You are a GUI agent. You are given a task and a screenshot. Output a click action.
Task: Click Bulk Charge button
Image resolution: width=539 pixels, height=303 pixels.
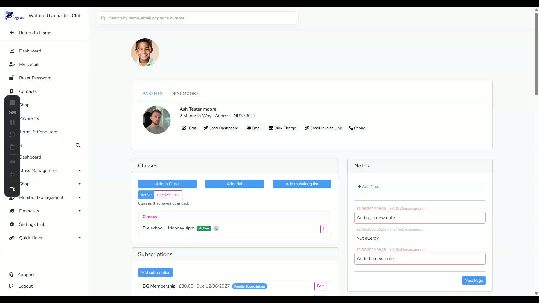[282, 128]
